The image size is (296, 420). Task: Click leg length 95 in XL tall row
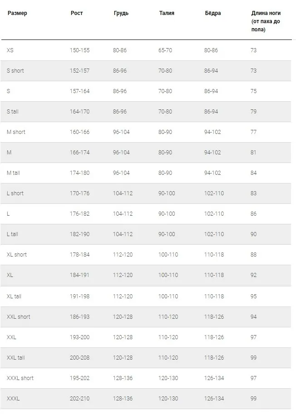[253, 296]
